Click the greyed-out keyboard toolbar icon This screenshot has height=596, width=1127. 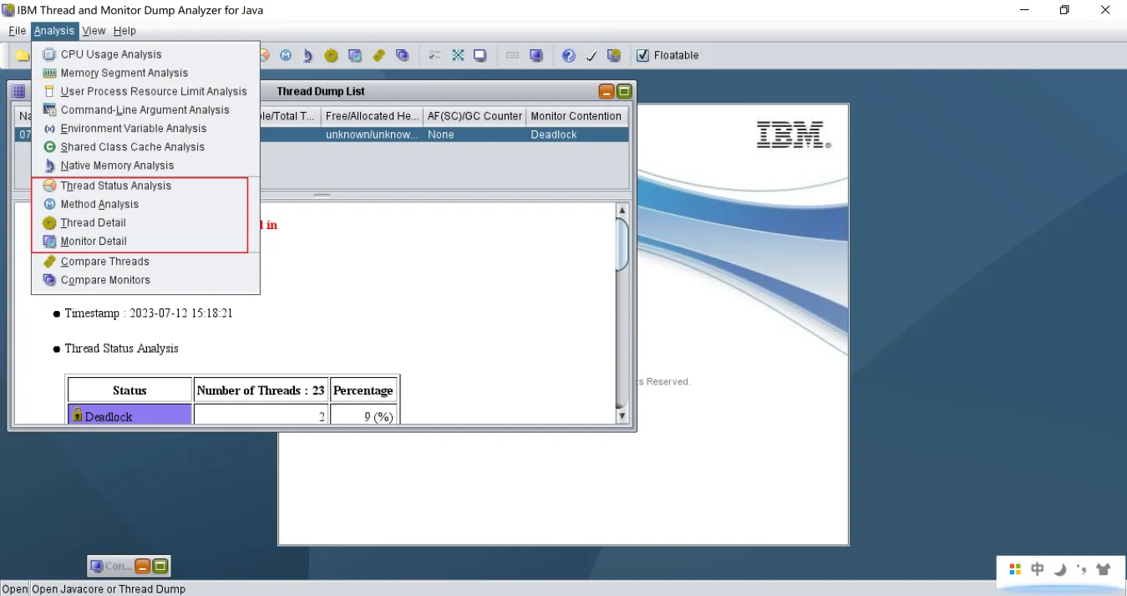(512, 55)
